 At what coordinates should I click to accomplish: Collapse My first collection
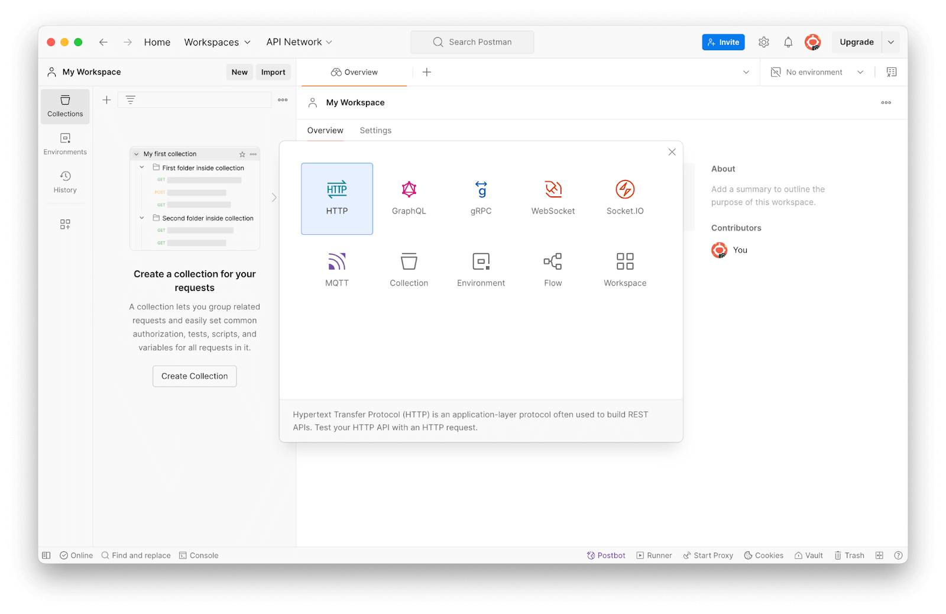tap(135, 153)
